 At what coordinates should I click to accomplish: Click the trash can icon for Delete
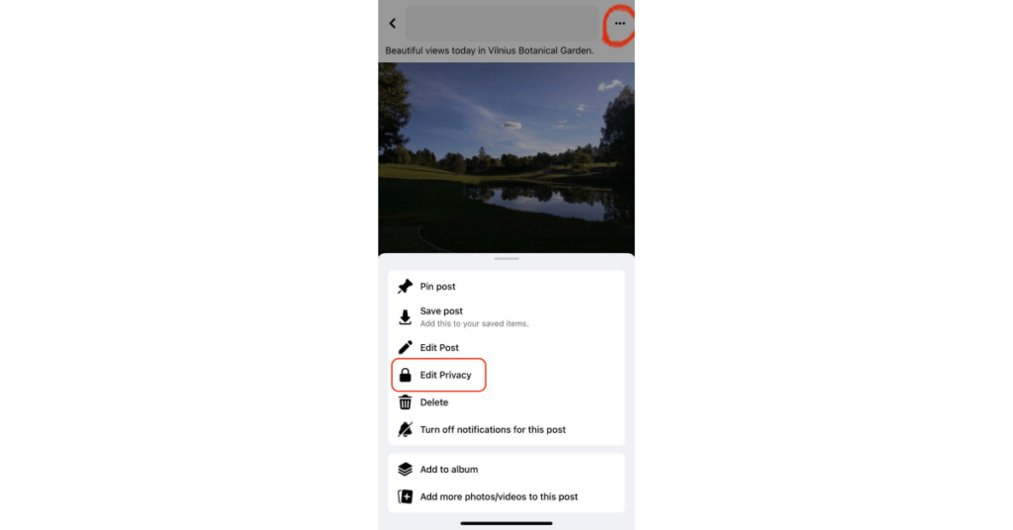coord(405,402)
